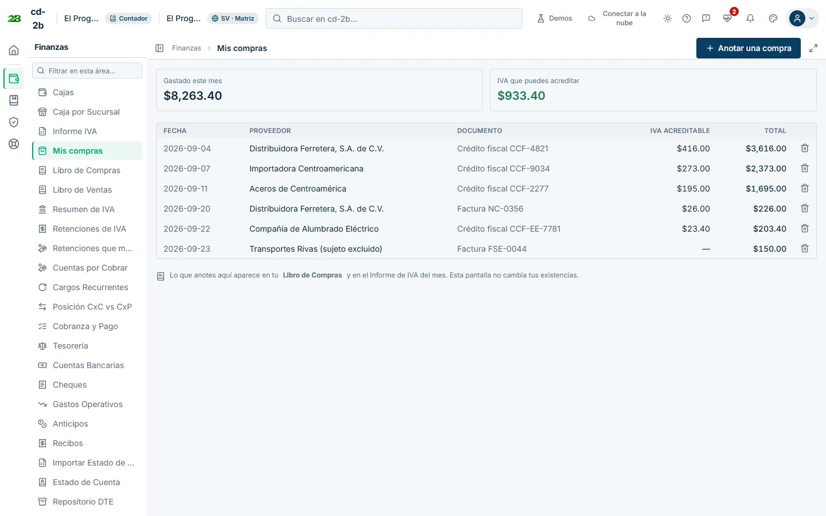Open the help question mark icon

[x=687, y=18]
